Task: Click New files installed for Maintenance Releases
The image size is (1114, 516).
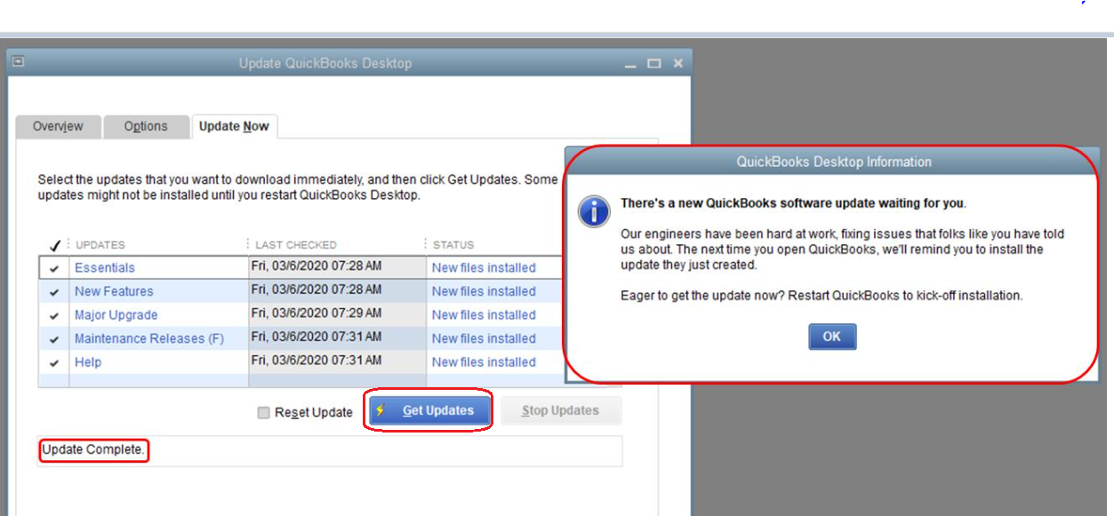Action: [x=484, y=339]
